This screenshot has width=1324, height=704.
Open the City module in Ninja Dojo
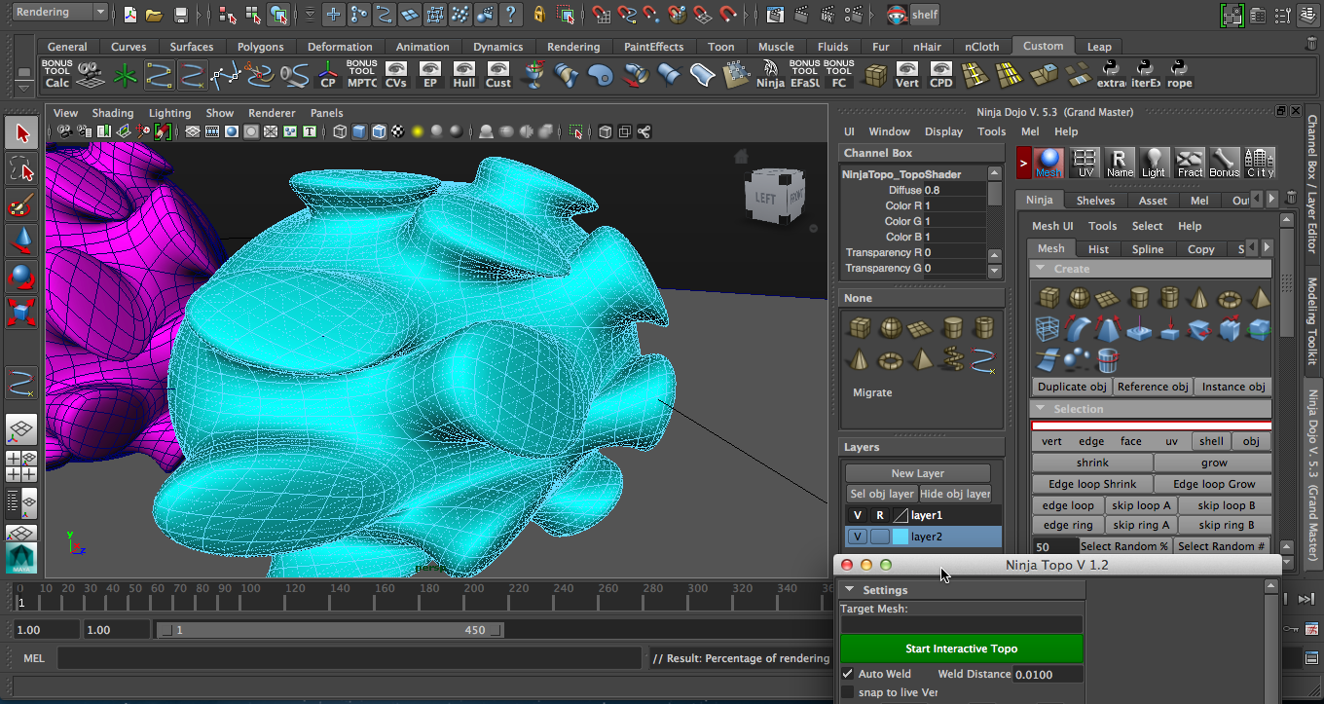[1260, 163]
